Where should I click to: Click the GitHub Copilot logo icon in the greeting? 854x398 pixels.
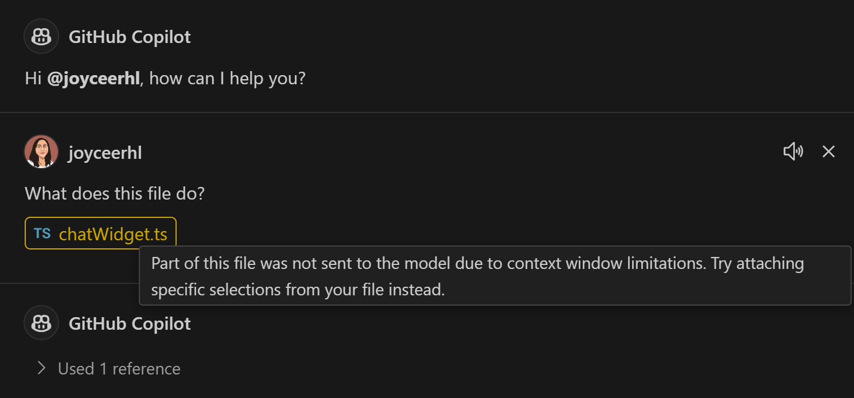point(41,36)
